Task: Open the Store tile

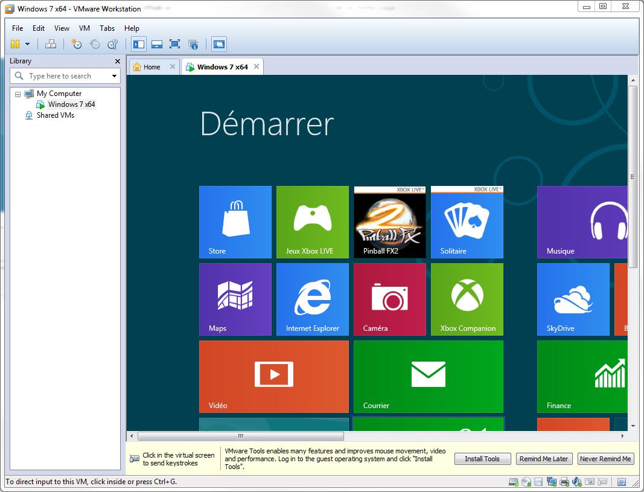Action: tap(235, 222)
